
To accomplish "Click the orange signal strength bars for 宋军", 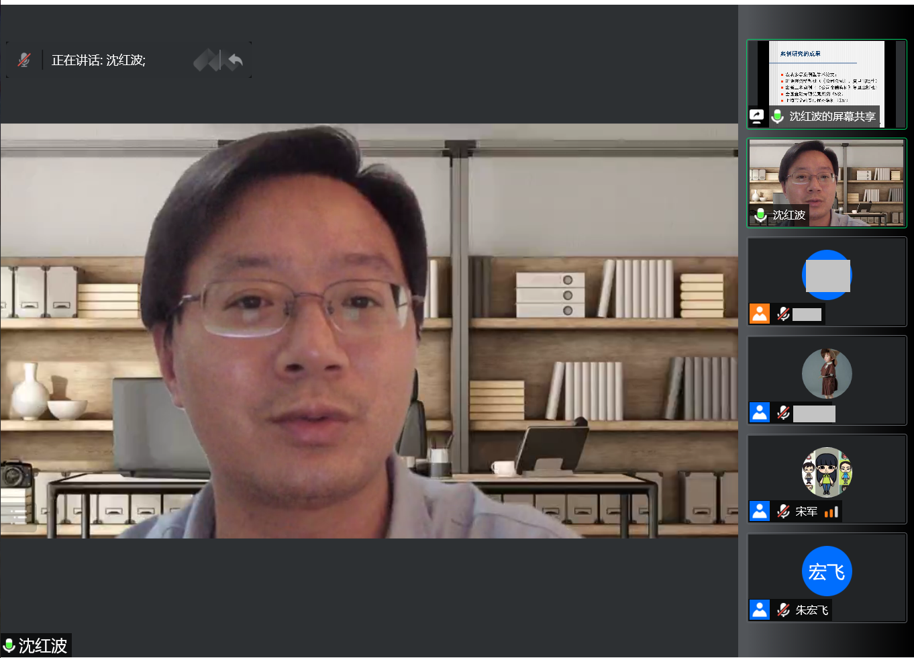I will click(831, 512).
